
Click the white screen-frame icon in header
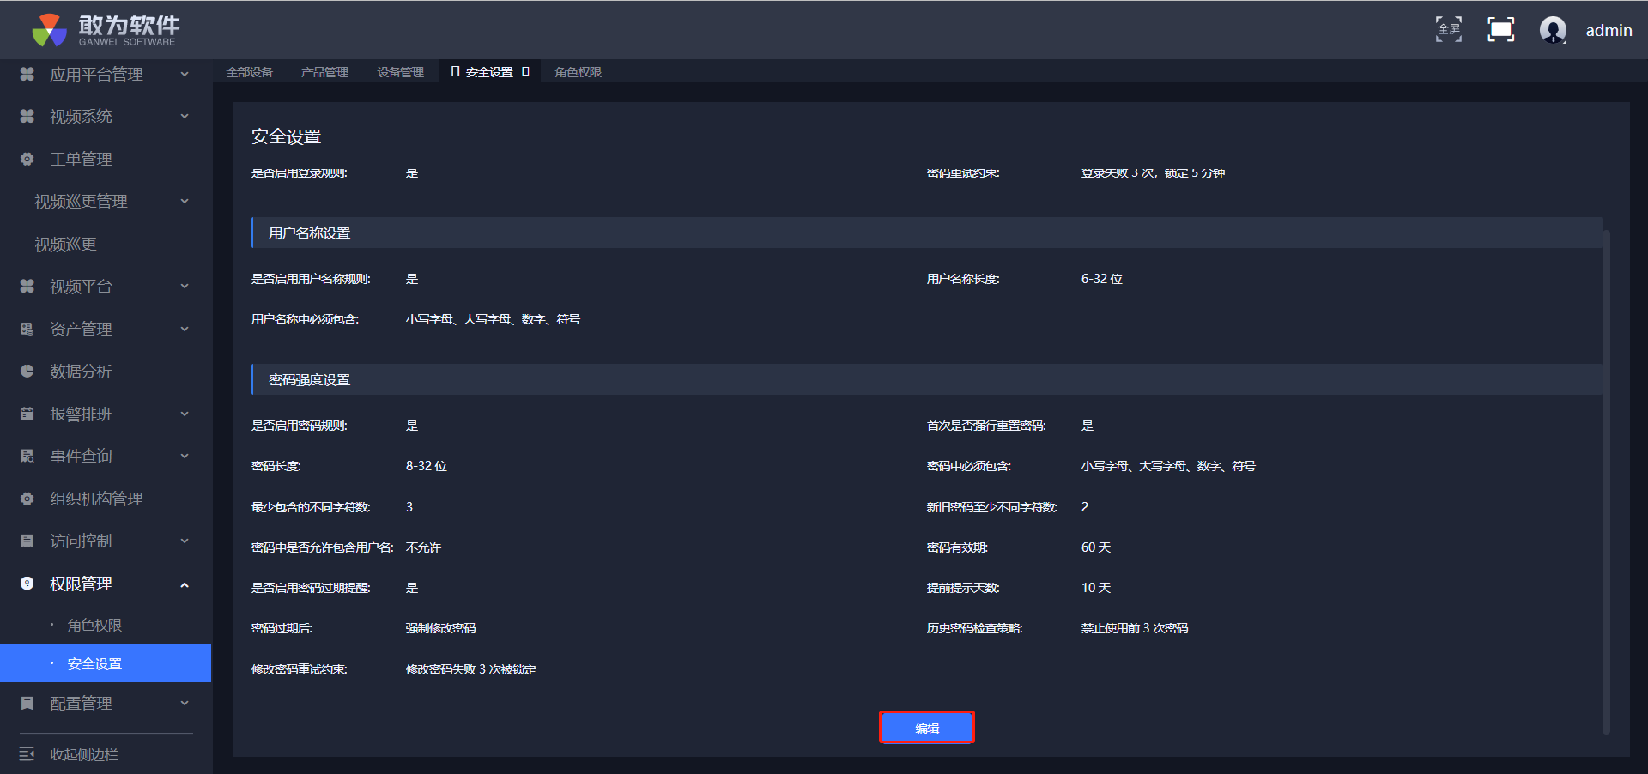click(1500, 29)
